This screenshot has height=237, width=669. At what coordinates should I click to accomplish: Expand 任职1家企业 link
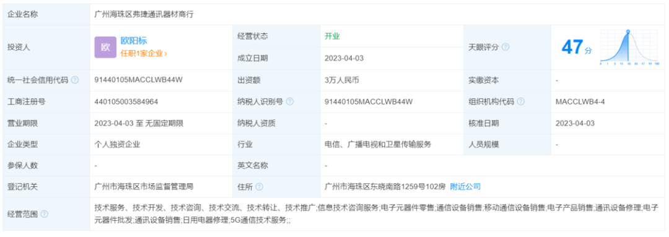144,54
